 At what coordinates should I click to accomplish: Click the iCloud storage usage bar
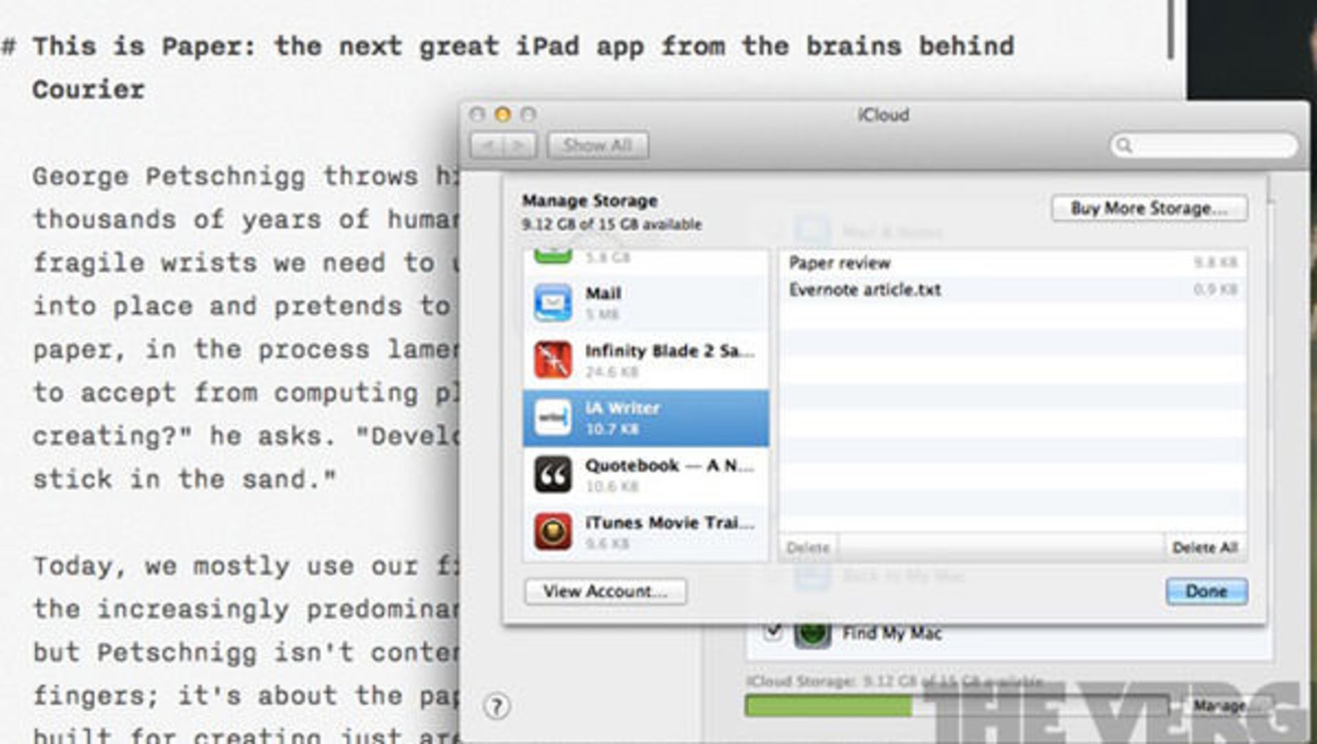(957, 706)
